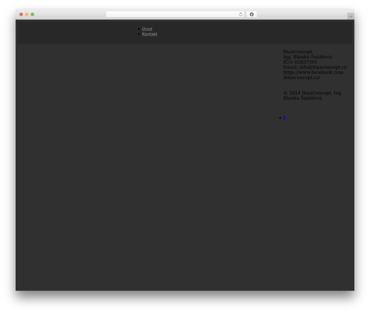Reload the page with the refresh icon
Viewport: 370px width, 313px height.
click(240, 14)
